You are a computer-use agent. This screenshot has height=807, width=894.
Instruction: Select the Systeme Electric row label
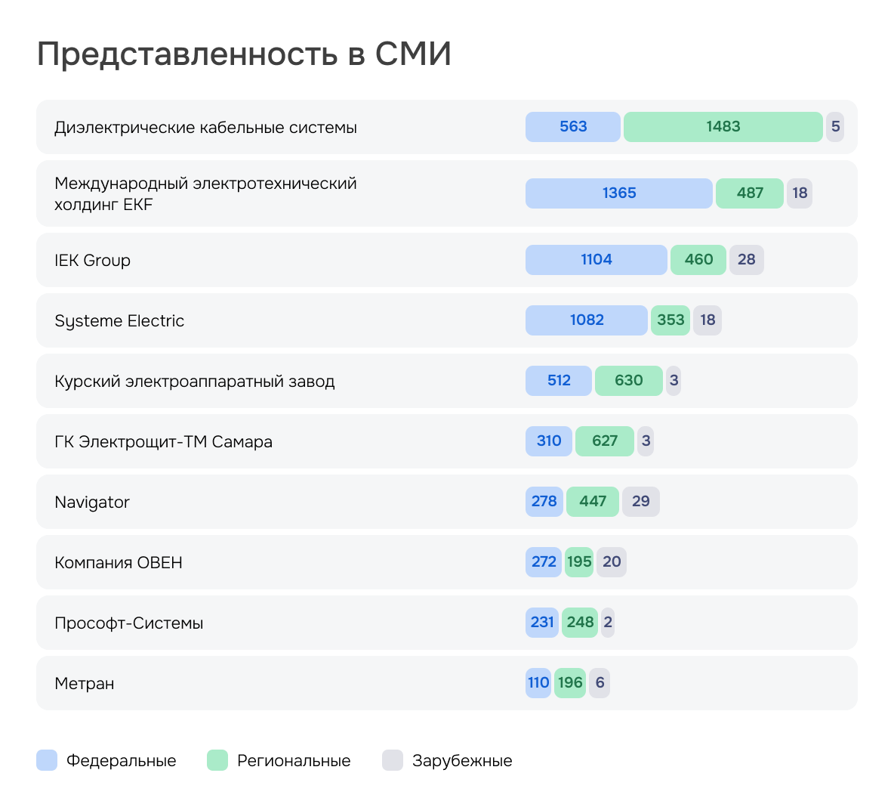(119, 321)
